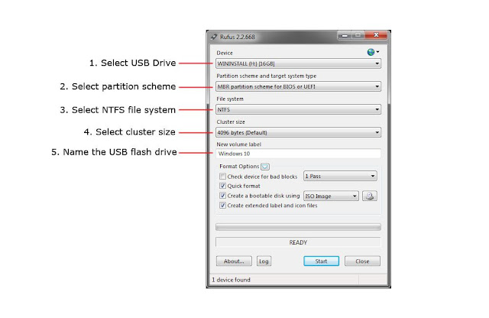489x318 pixels.
Task: Open the Log button
Action: click(264, 261)
